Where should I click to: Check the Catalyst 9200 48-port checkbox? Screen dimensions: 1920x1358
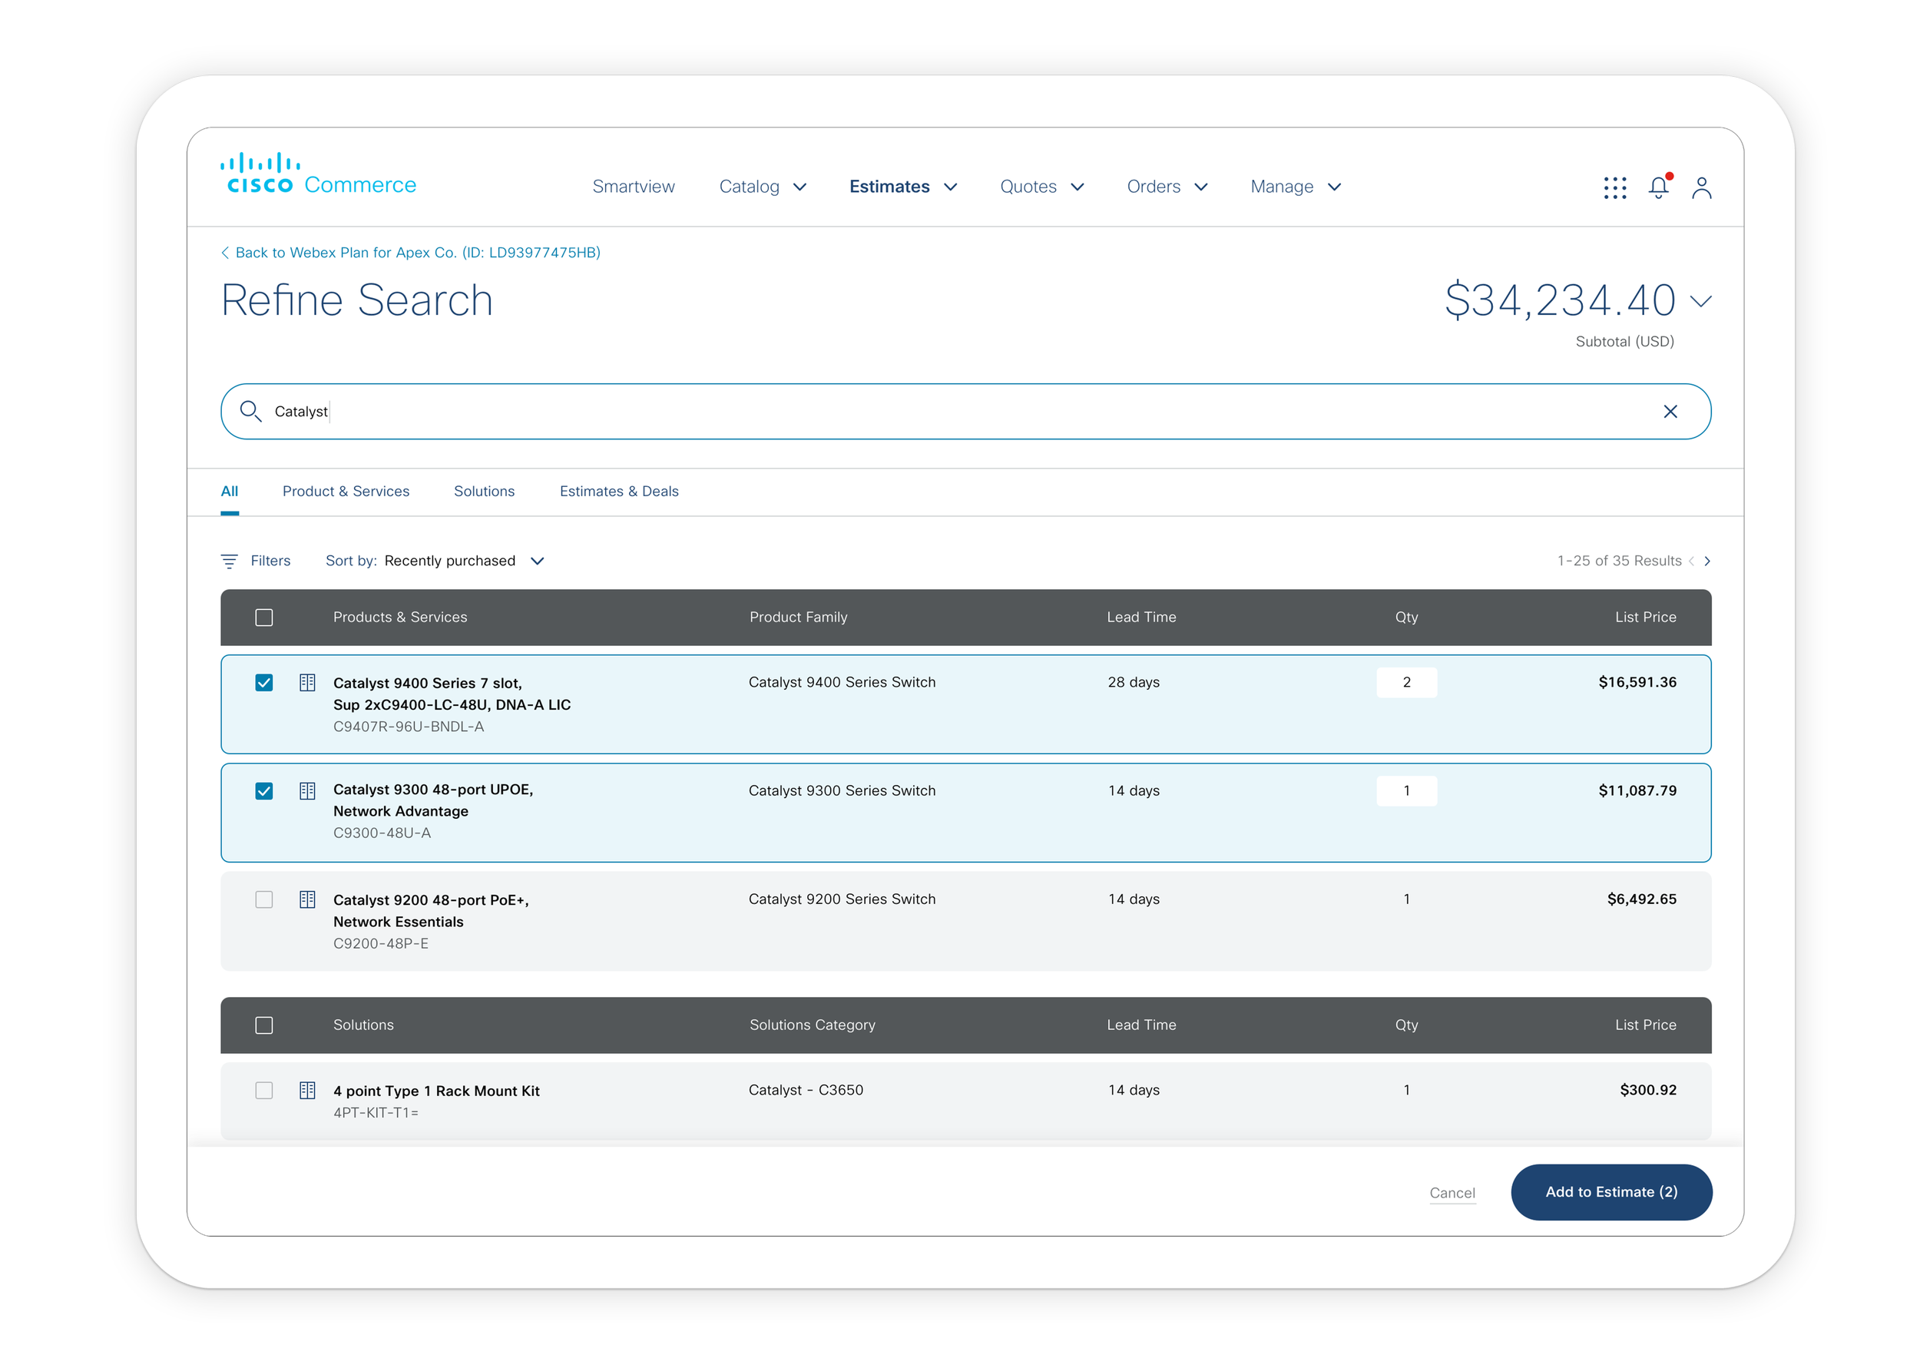click(x=263, y=899)
